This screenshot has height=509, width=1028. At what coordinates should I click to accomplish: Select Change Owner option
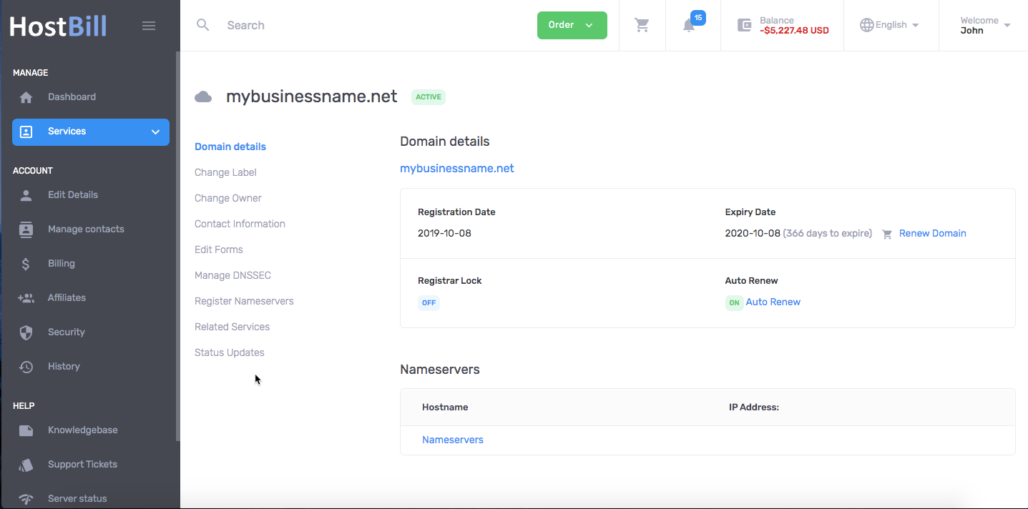click(x=228, y=198)
